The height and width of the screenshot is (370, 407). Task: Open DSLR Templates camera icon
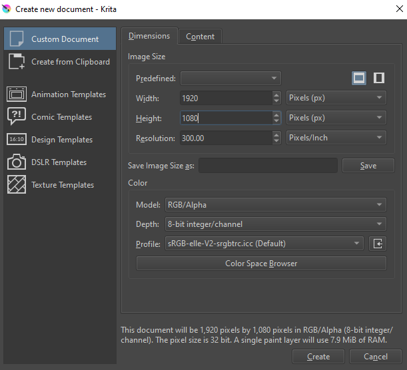(17, 162)
